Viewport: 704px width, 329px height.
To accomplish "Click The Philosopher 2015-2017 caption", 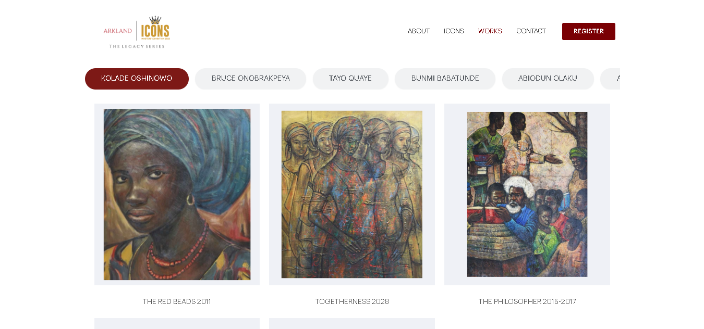I will [527, 301].
